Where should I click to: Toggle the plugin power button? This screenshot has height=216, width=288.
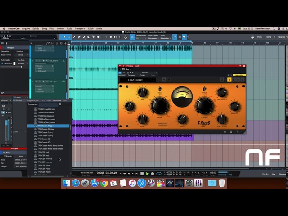120,73
